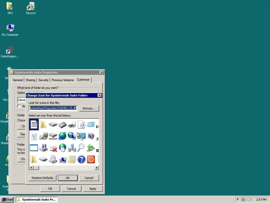Pick the blank window icon
This screenshot has width=270, height=203.
34,148
